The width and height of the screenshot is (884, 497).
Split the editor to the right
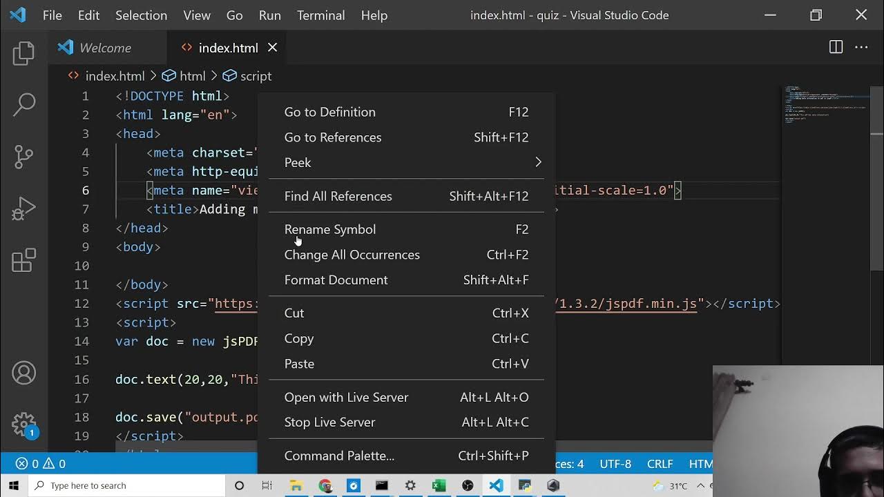836,47
